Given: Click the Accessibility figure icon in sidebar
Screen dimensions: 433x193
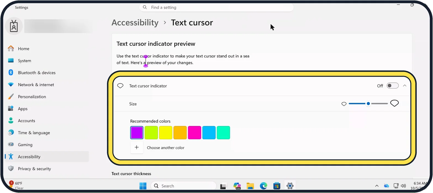Looking at the screenshot, I should coord(11,157).
